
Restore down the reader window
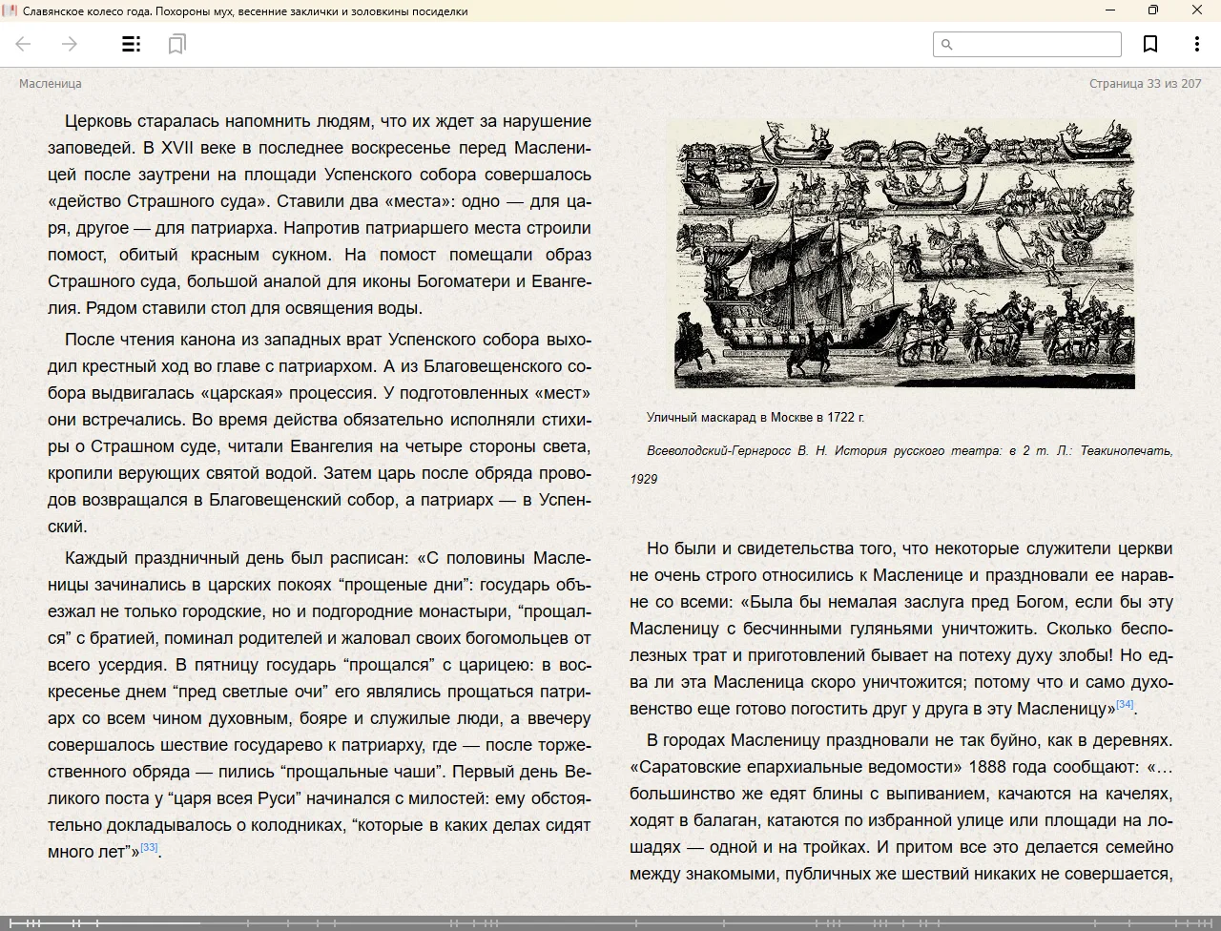click(1153, 10)
